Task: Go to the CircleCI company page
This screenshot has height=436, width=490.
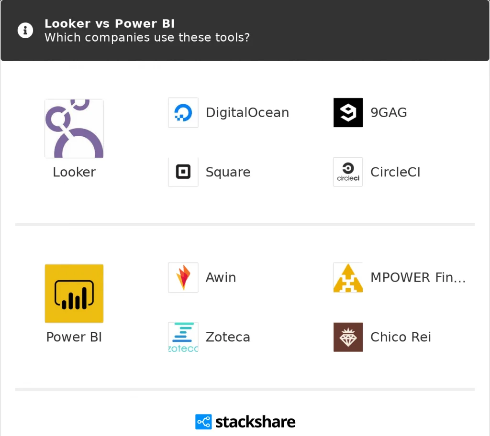Action: click(x=395, y=172)
